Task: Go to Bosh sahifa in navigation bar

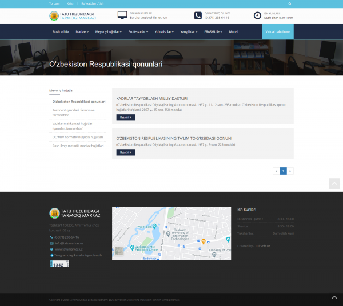Action: (x=61, y=32)
